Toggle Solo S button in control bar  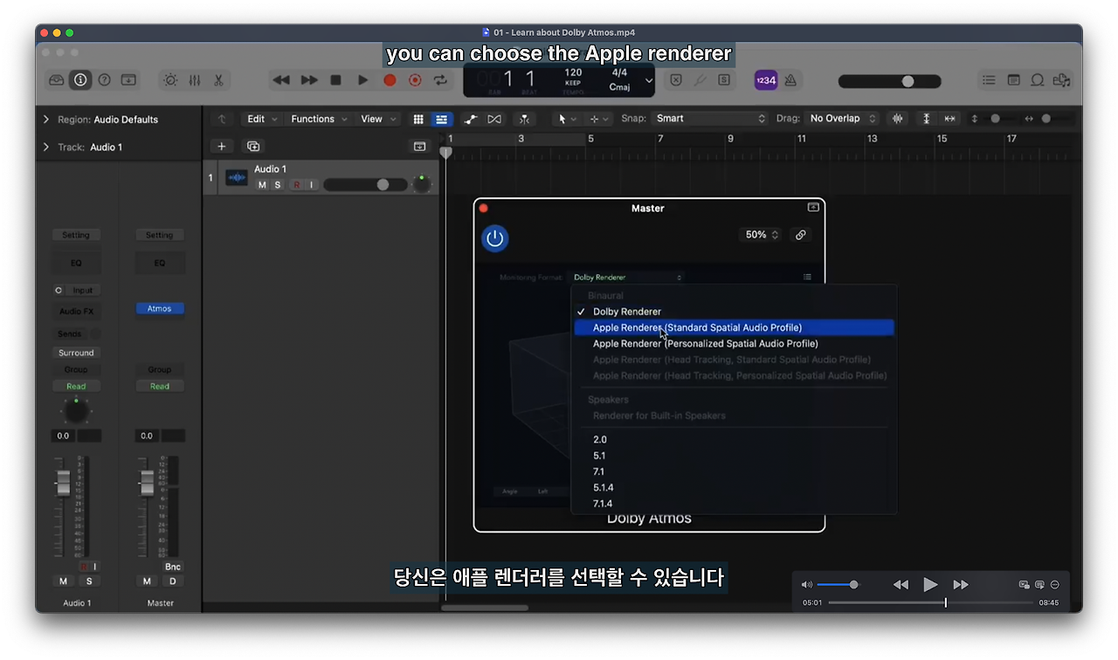[724, 79]
